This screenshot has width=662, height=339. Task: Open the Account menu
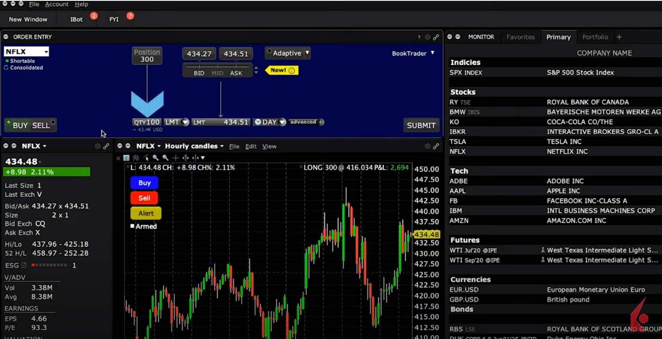(57, 4)
